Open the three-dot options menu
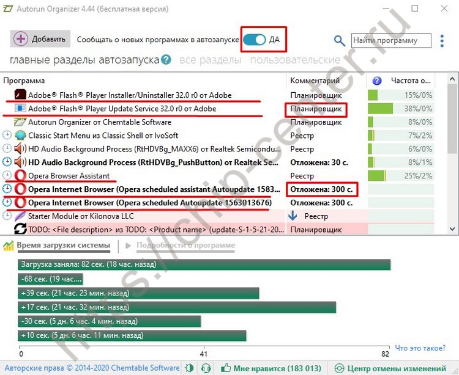Viewport: 459px width, 375px height. coord(442,41)
